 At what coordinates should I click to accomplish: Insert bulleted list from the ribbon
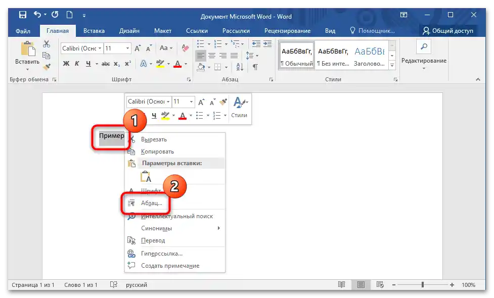(201, 44)
